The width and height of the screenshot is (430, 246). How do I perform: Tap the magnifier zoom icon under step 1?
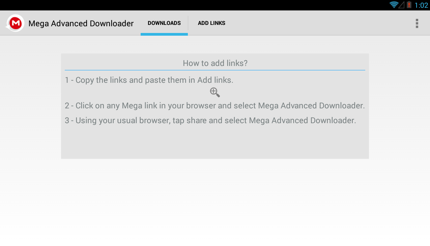point(215,92)
